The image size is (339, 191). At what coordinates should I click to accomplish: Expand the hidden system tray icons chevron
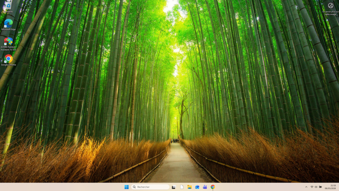pos(306,187)
